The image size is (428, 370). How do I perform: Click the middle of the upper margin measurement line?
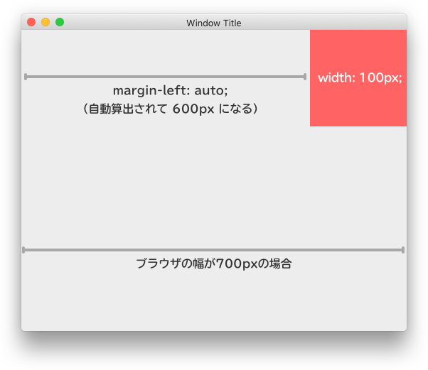(166, 77)
